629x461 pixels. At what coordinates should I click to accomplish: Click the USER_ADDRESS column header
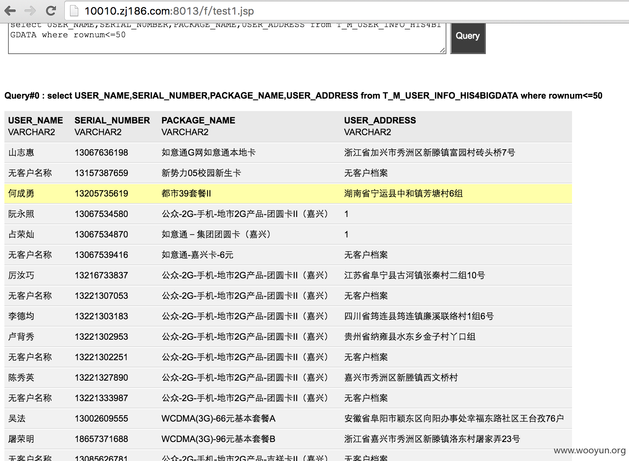380,120
